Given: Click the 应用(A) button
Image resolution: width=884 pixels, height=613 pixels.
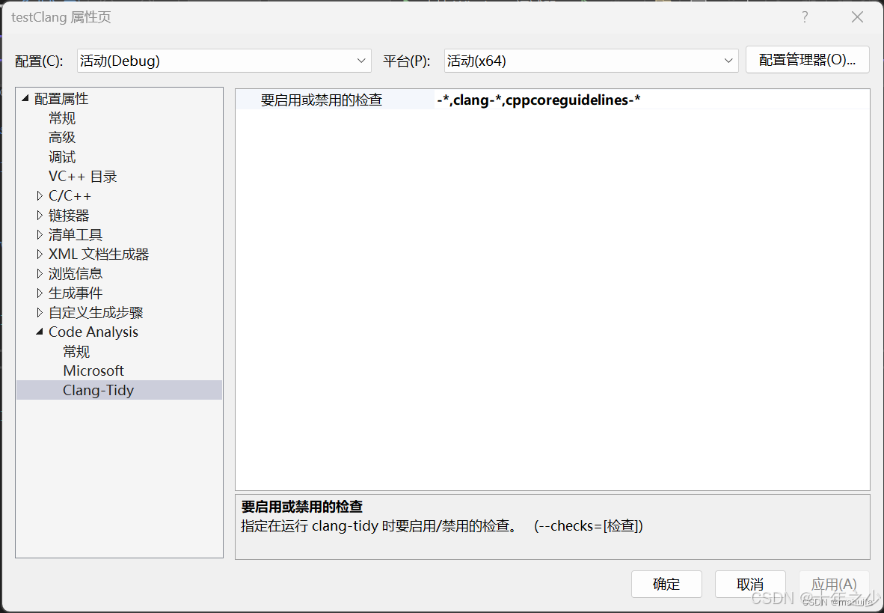Looking at the screenshot, I should 833,584.
